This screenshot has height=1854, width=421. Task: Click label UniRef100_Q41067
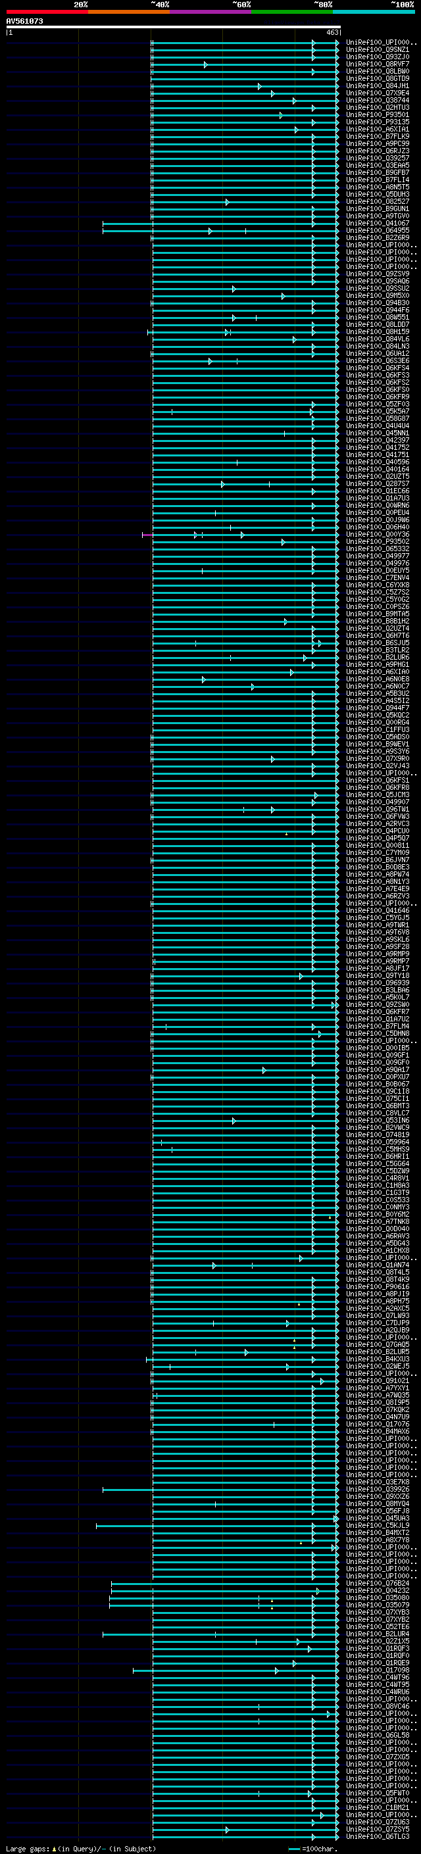tap(377, 223)
